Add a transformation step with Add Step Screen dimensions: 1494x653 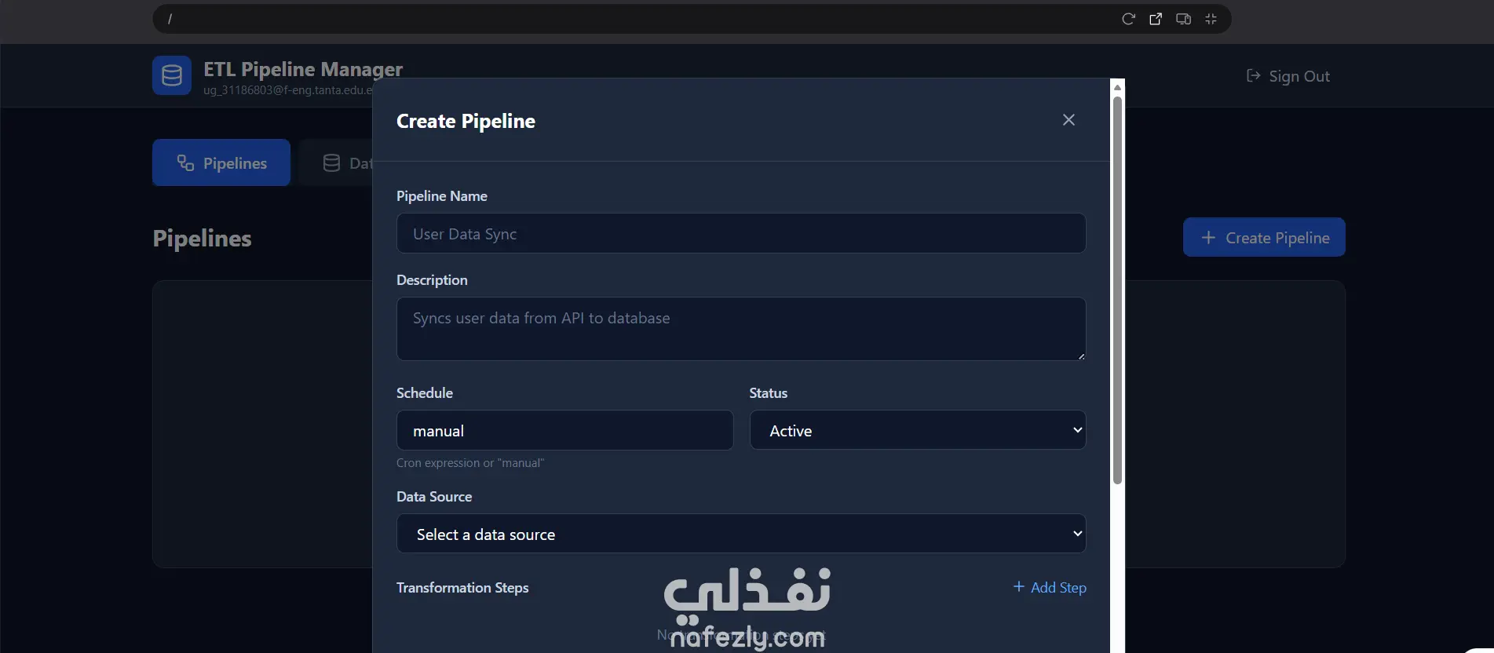click(1050, 587)
